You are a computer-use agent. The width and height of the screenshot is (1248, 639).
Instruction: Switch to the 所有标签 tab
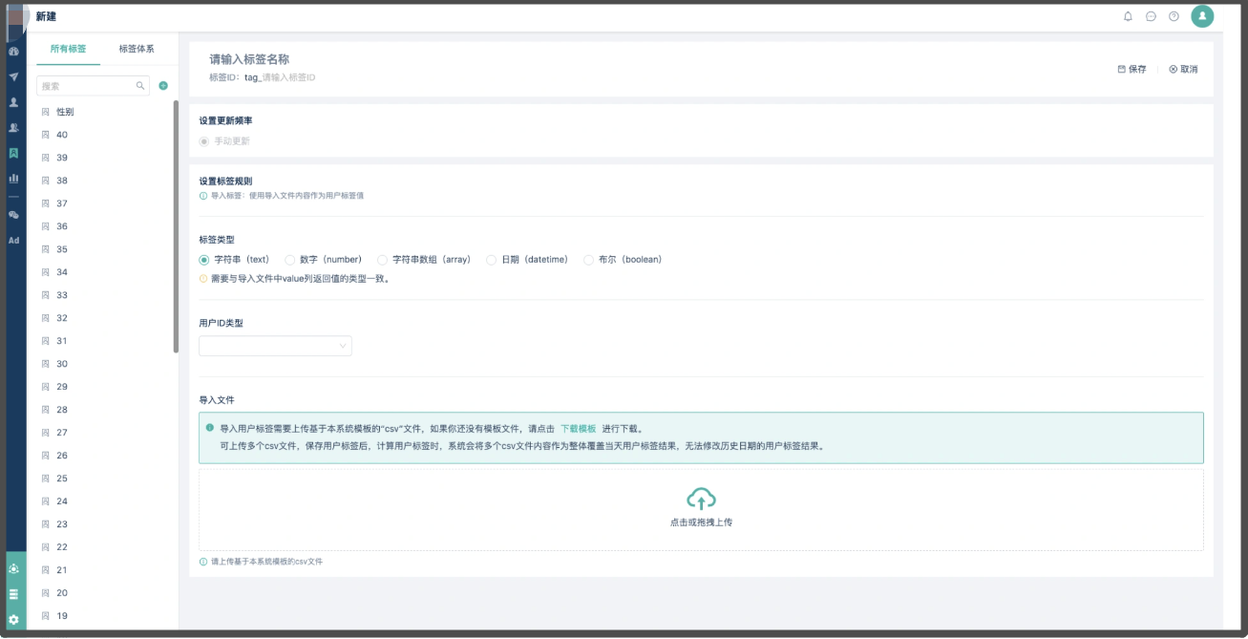click(x=68, y=49)
